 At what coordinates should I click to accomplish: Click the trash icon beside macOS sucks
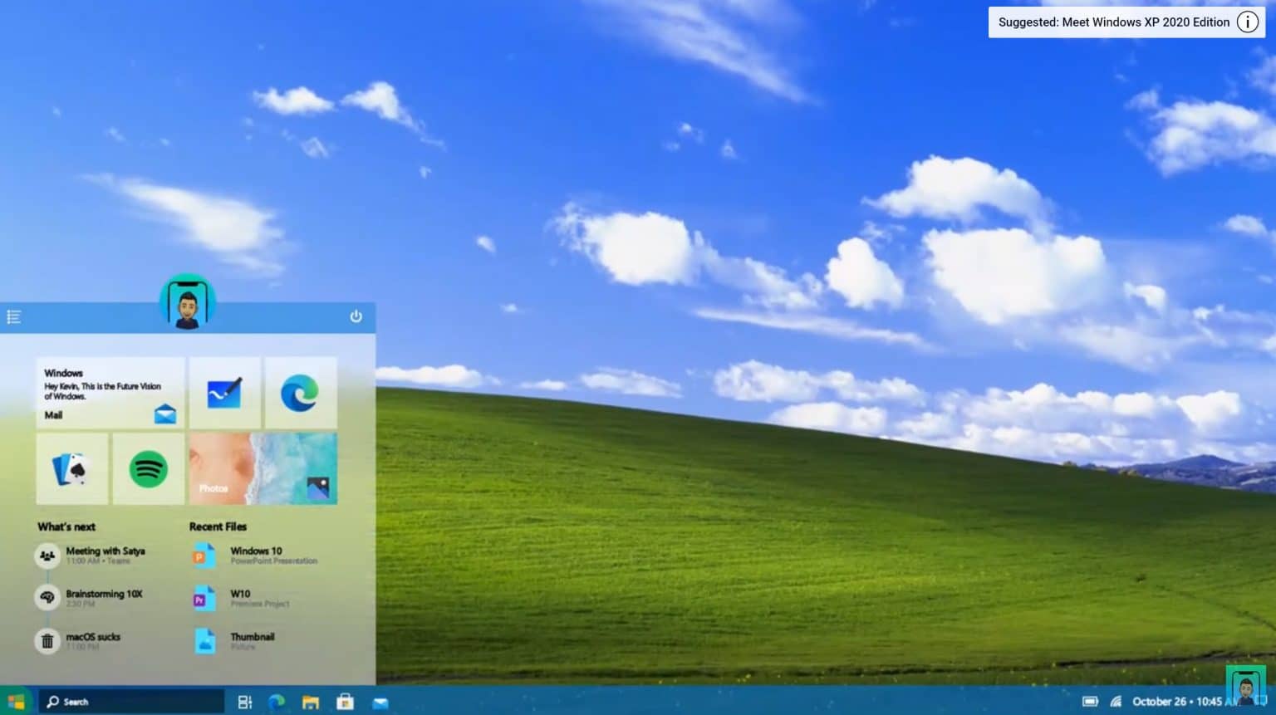pyautogui.click(x=47, y=640)
